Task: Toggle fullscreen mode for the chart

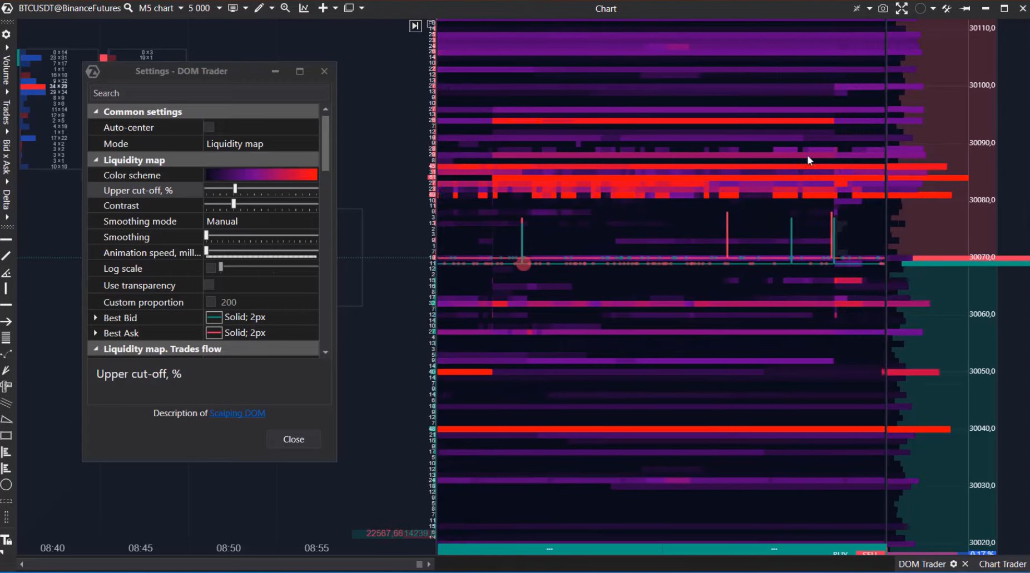Action: click(902, 8)
